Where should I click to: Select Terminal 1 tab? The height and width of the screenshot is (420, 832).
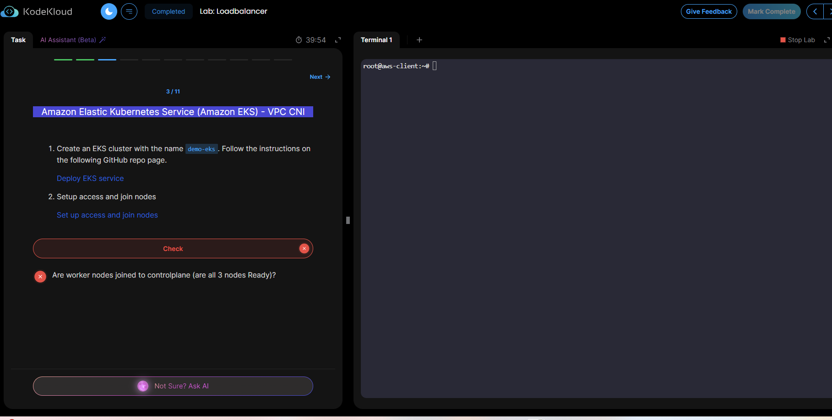tap(376, 40)
